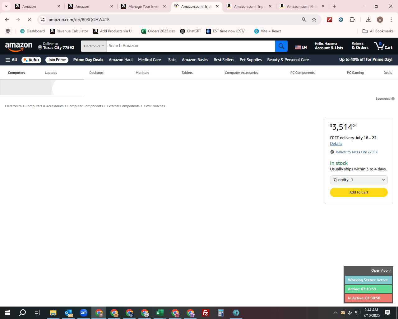This screenshot has width=398, height=319.
Task: Click the US flag language selector
Action: point(301,47)
